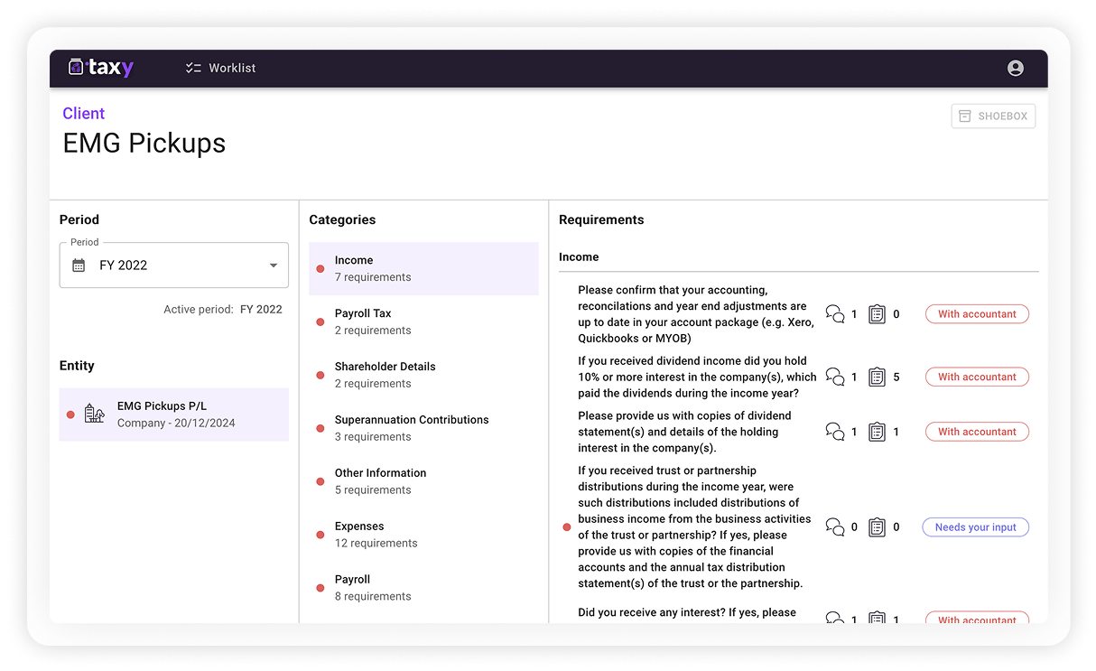Select the Income category
The image size is (1096, 671).
pos(423,268)
